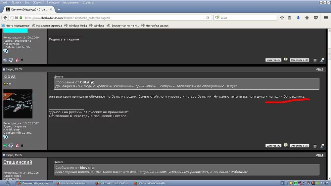The width and height of the screenshot is (331, 186).
Task: Go to home page via house icon
Action: coord(307,18)
